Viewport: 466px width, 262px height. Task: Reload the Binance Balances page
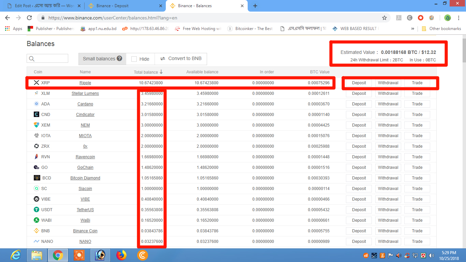(x=29, y=18)
